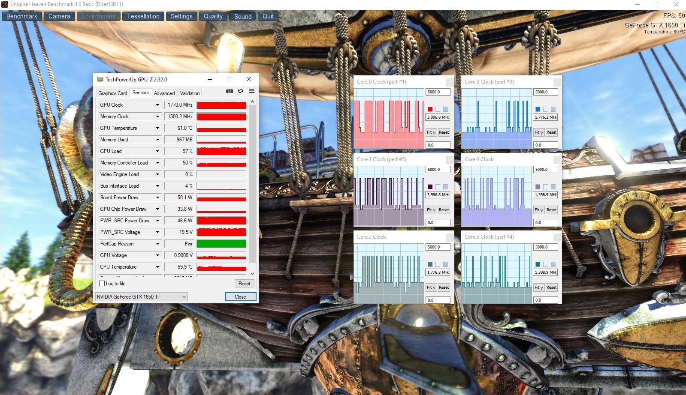Open the Board Power Draw dropdown

point(157,197)
